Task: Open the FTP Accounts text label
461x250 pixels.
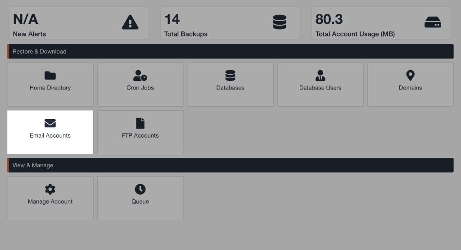Action: [140, 135]
